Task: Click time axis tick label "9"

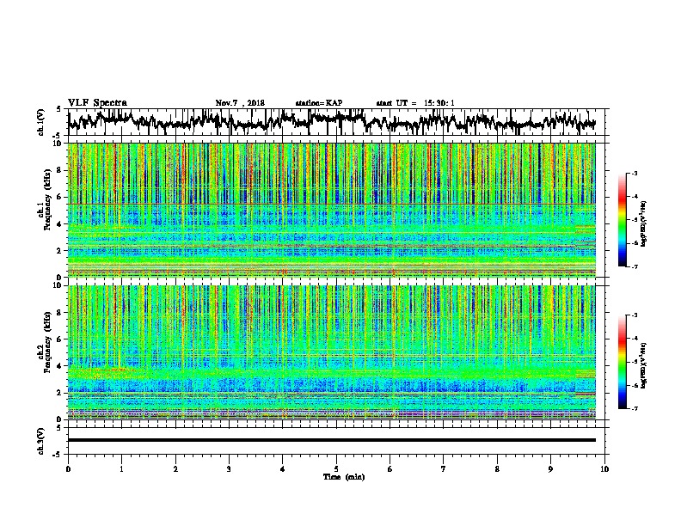Action: (x=550, y=469)
